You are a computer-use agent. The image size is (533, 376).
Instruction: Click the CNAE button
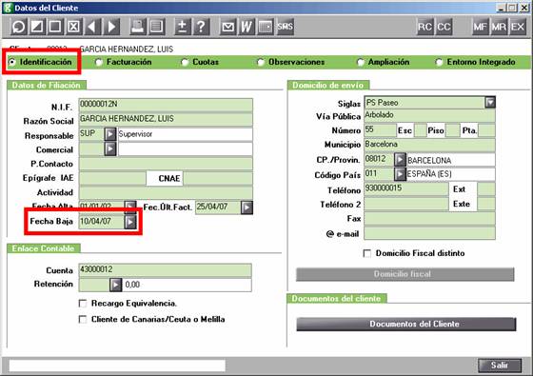pyautogui.click(x=166, y=179)
